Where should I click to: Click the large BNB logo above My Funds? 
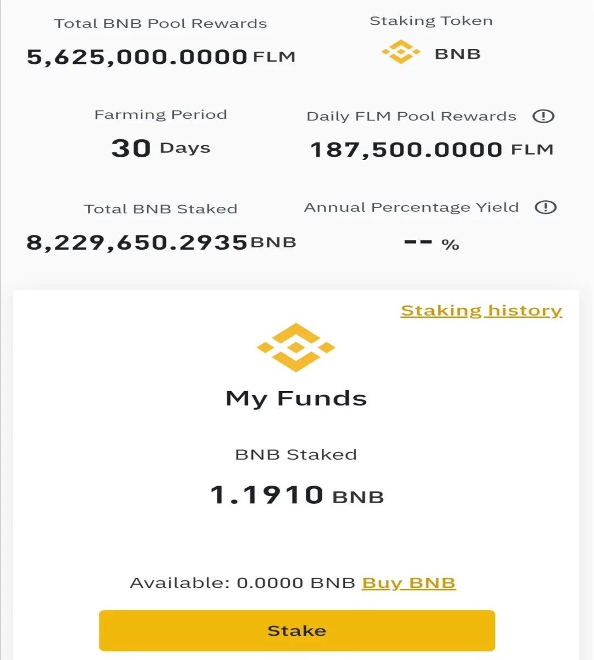(x=296, y=348)
